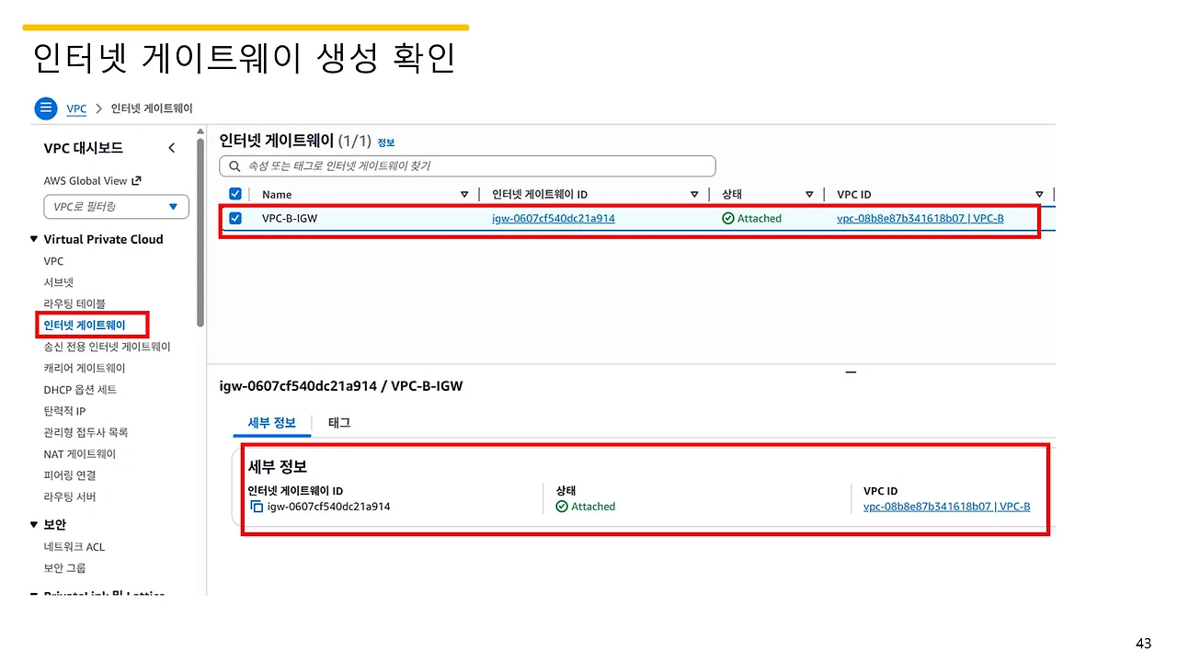Viewport: 1177px width, 662px height.
Task: Switch to the 태그 tab
Action: [339, 423]
